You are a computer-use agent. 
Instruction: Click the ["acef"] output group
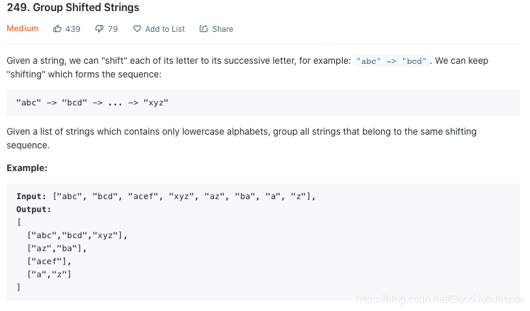[x=49, y=262]
